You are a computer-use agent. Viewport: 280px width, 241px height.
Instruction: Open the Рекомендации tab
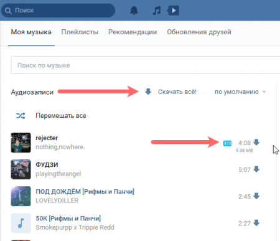tap(133, 32)
